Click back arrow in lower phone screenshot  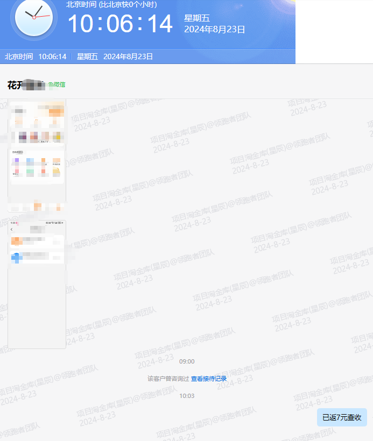[12, 230]
